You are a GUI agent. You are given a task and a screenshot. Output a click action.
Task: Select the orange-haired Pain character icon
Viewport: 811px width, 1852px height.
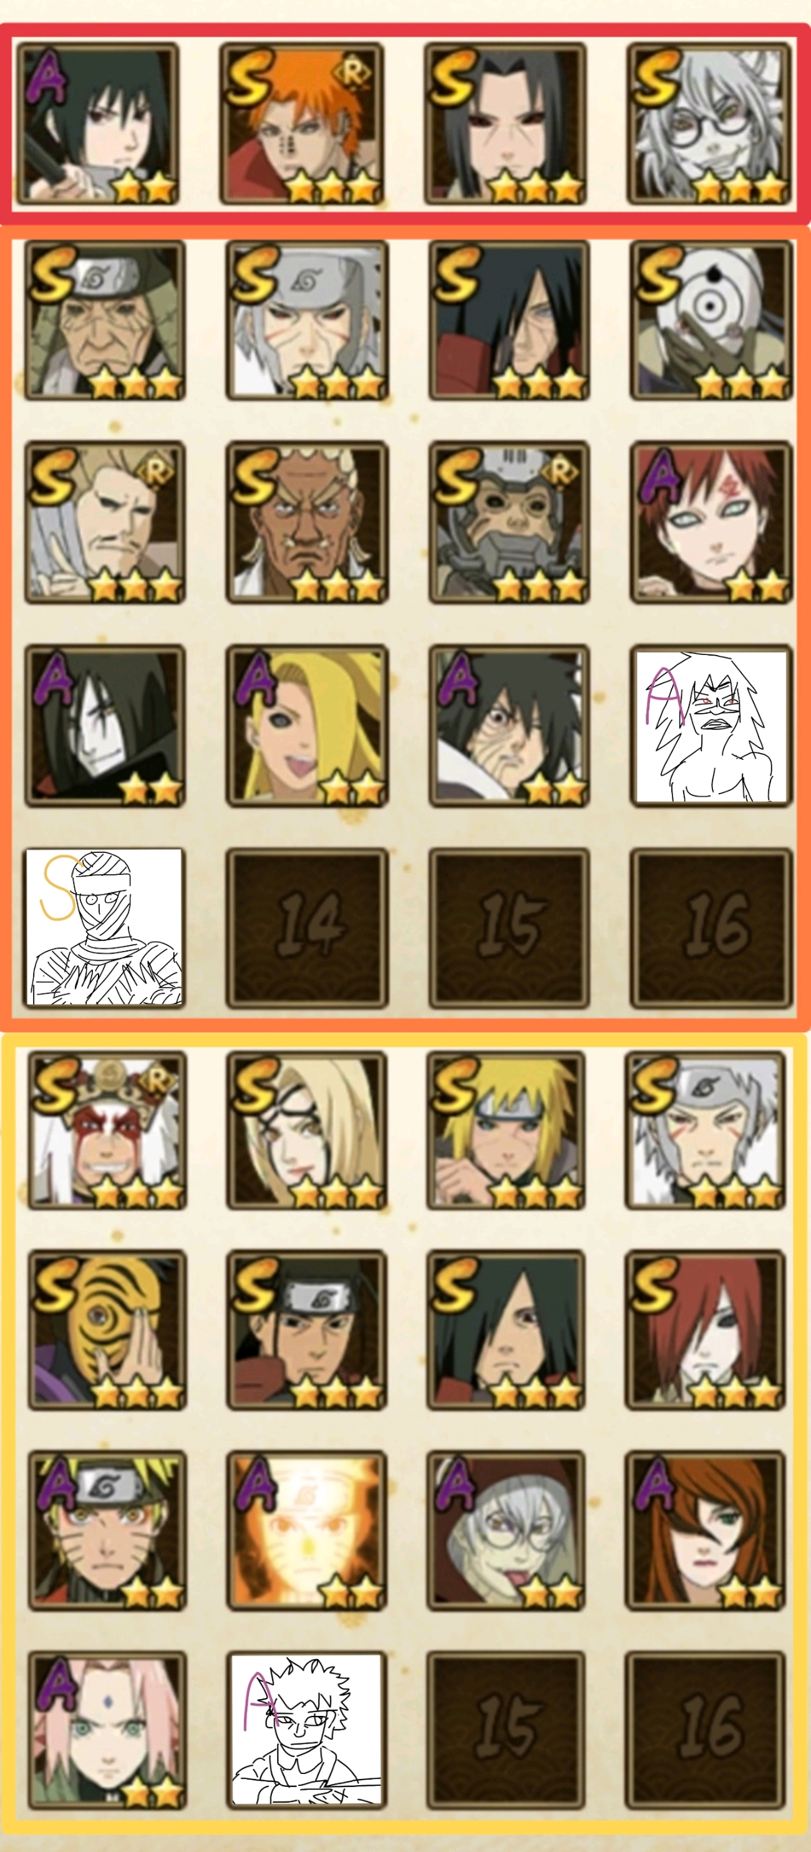(301, 124)
